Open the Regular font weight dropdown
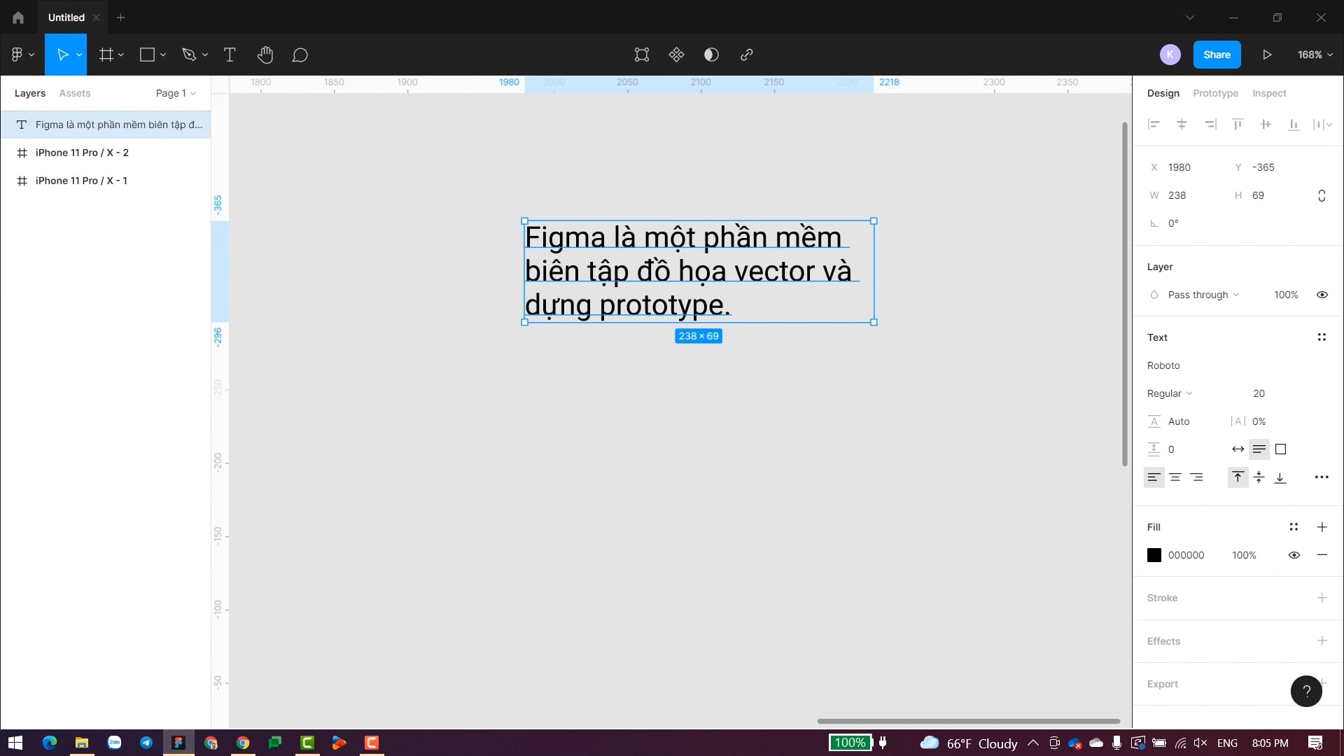Viewport: 1344px width, 756px height. coord(1169,393)
